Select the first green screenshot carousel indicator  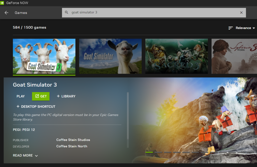coord(149,152)
